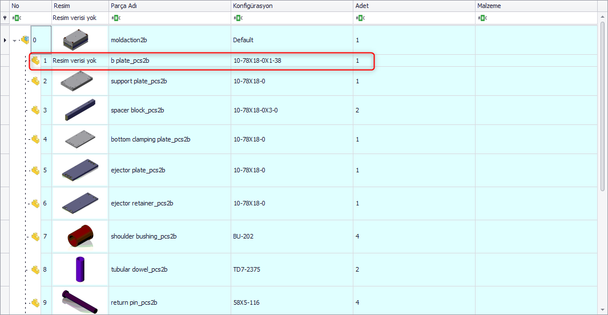
Task: Open the purple tubular dowel thumbnail
Action: [80, 269]
